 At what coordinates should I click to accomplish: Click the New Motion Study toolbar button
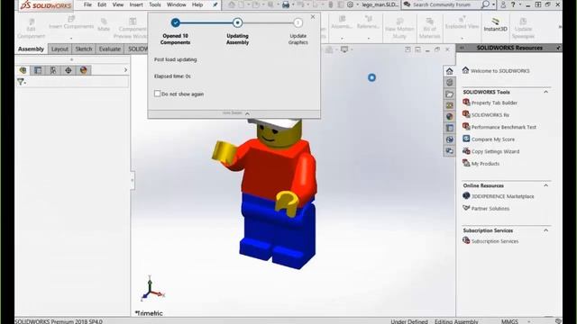tap(399, 28)
